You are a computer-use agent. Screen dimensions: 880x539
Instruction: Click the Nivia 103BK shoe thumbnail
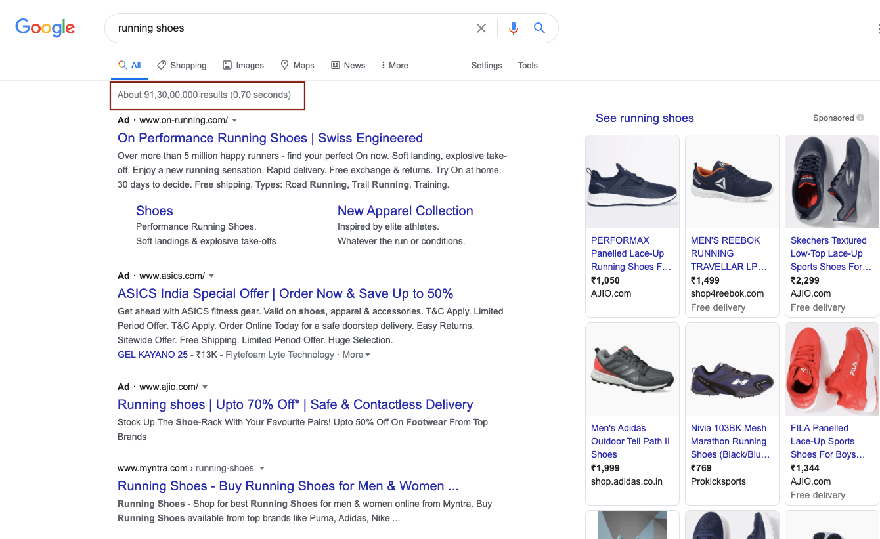[x=732, y=370]
